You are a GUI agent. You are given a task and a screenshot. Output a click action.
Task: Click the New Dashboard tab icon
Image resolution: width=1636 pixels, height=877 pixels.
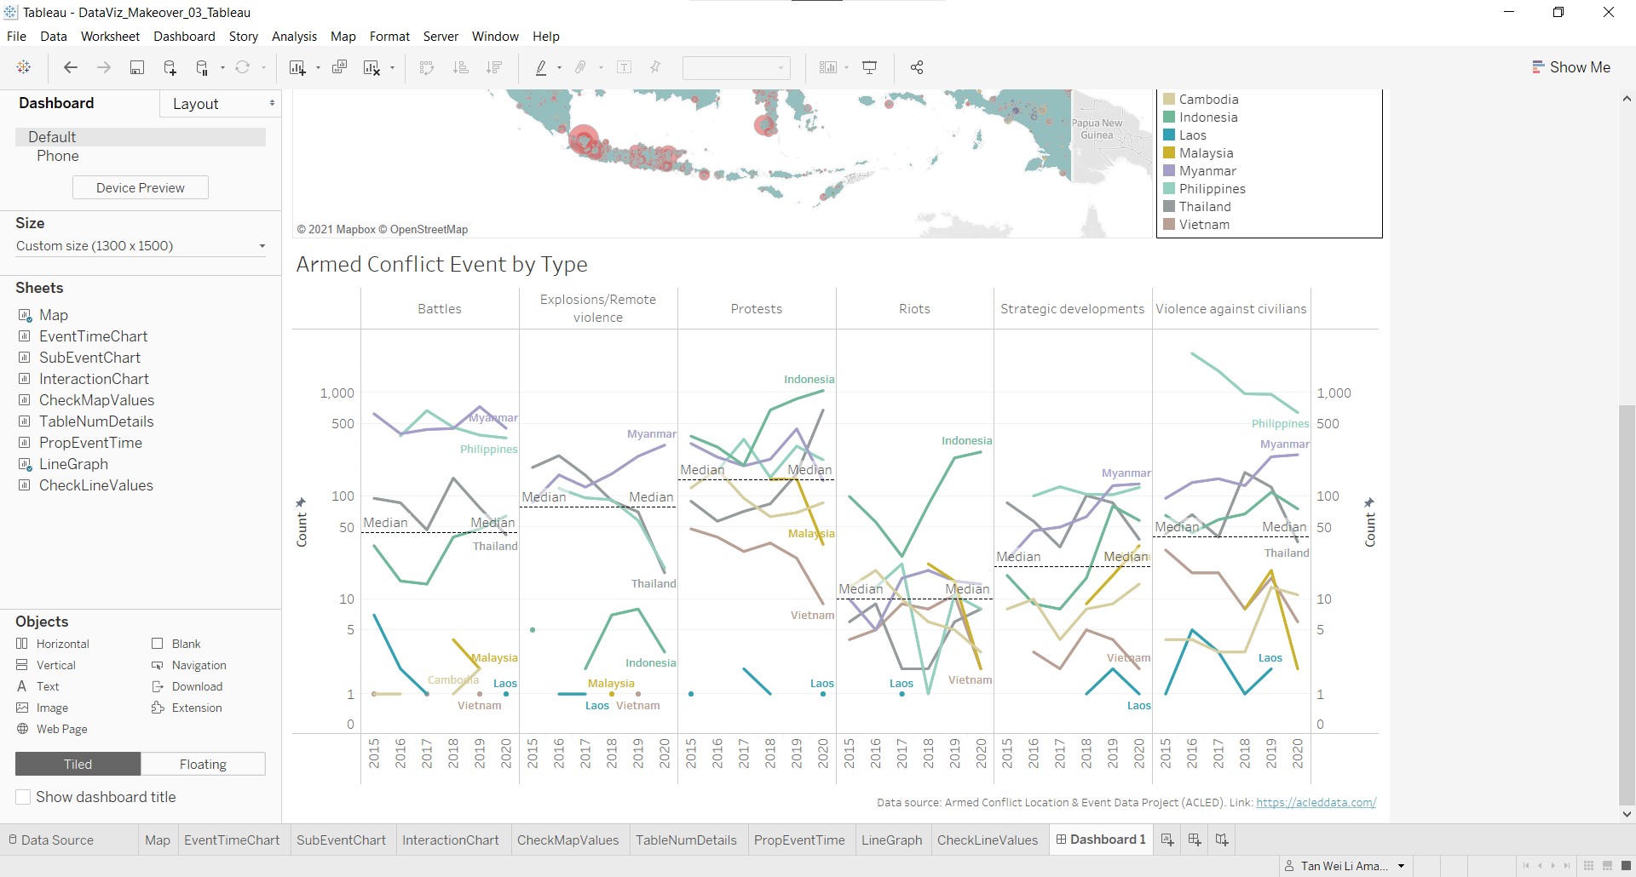[x=1195, y=840]
